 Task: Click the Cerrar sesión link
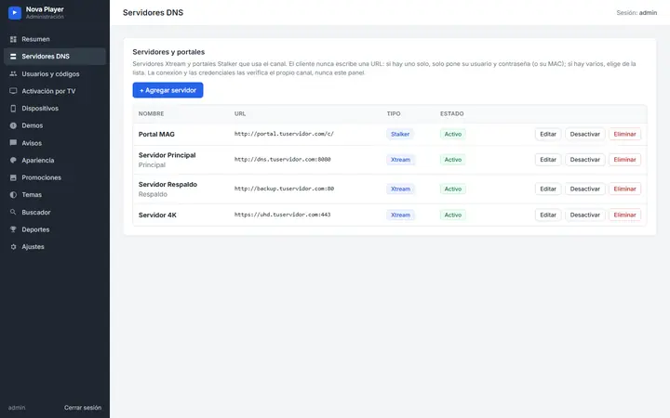coord(83,408)
